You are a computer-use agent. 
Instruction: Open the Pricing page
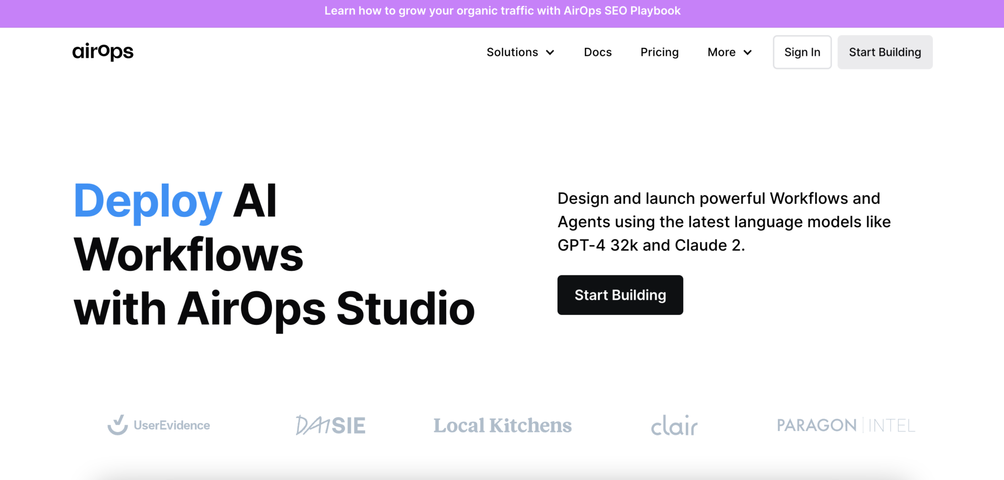pos(659,52)
